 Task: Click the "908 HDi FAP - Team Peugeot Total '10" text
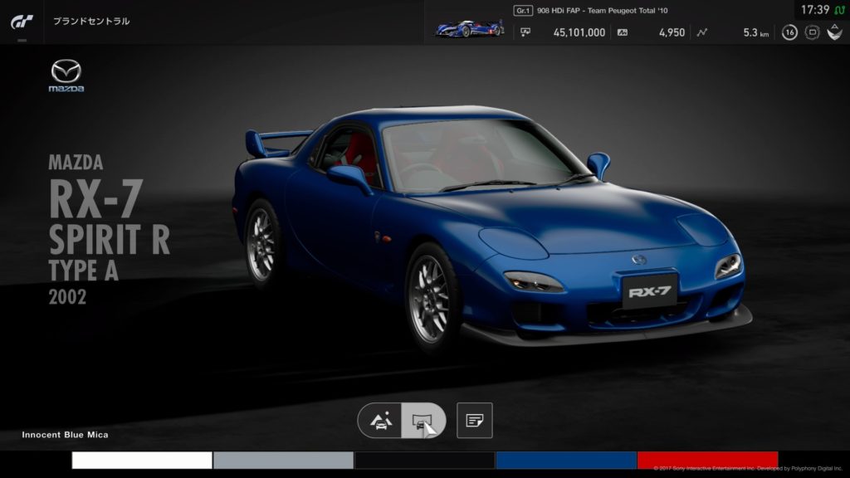[603, 10]
